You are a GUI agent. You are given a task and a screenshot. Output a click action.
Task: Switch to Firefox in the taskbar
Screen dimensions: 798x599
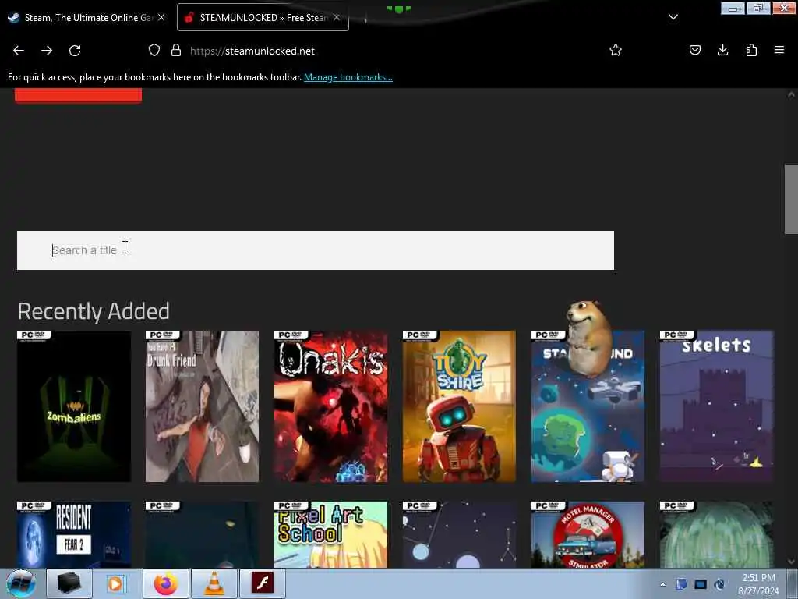click(166, 583)
